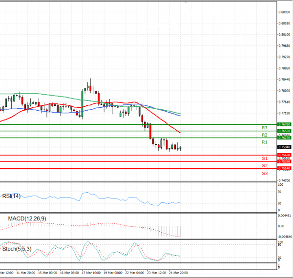Click the tallest green candle on 17 Mar

[82, 104]
